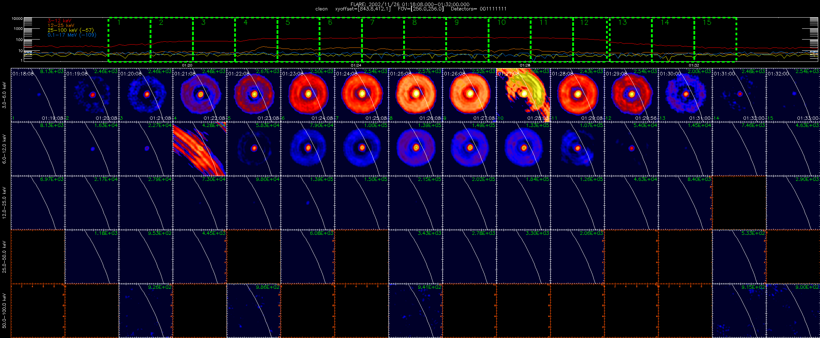This screenshot has height=338, width=820.
Task: Pick the distorted 3.0-6.0 keV image starting at 01:27:08
Action: click(x=523, y=95)
